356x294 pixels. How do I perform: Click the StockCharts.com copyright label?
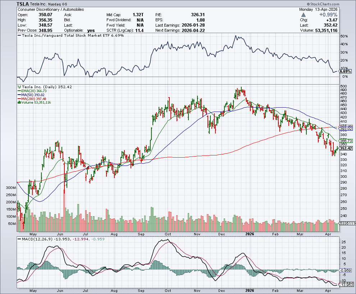pos(323,4)
